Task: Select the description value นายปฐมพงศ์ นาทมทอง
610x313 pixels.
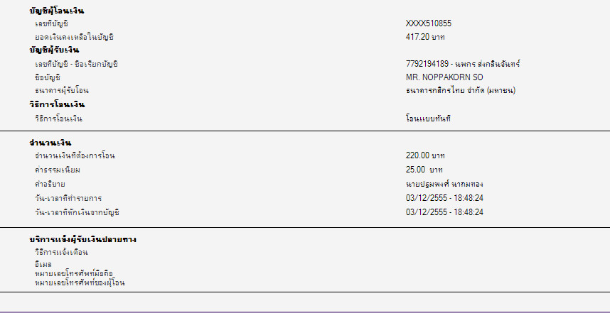Action: (444, 184)
